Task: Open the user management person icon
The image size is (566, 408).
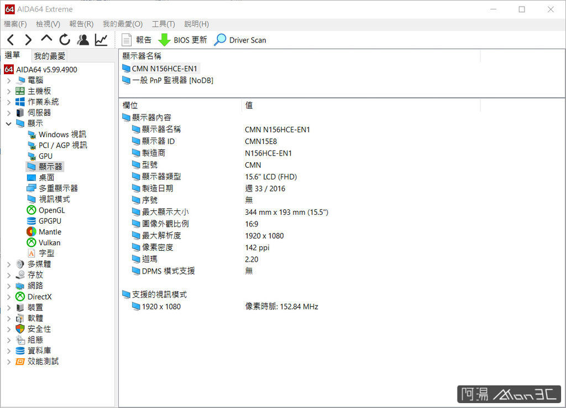Action: pos(83,40)
